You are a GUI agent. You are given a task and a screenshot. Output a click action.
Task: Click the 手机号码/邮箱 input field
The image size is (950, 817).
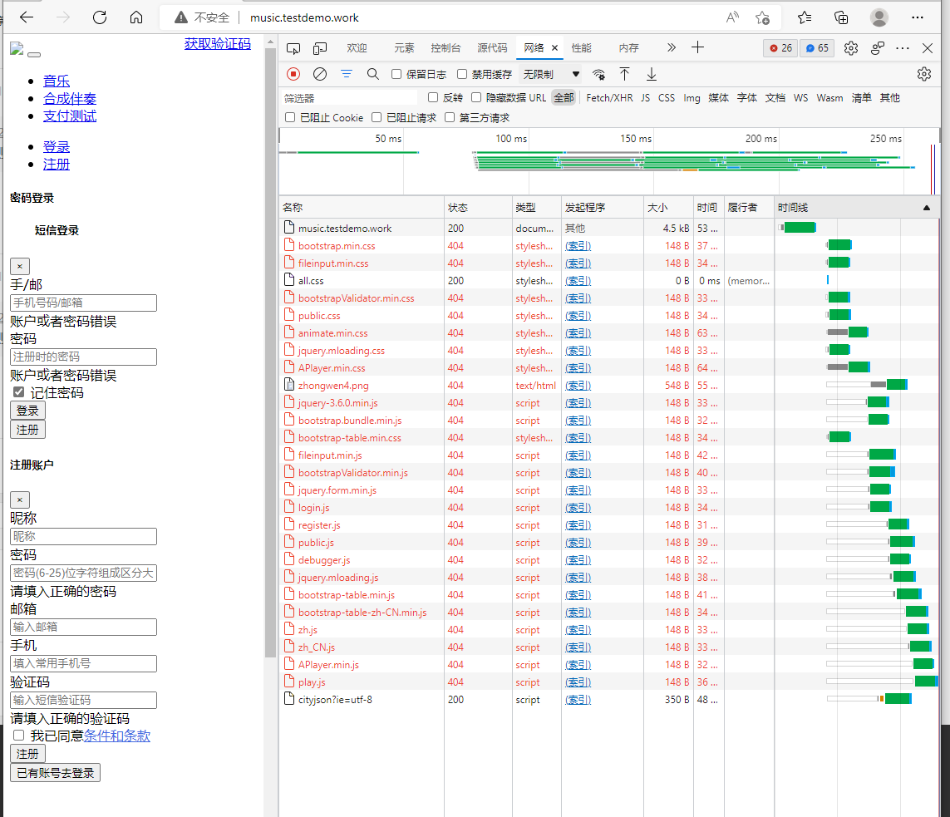[x=84, y=303]
